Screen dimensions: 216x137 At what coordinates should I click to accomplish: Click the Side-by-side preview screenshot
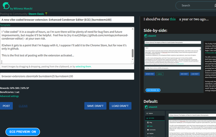tap(180, 63)
